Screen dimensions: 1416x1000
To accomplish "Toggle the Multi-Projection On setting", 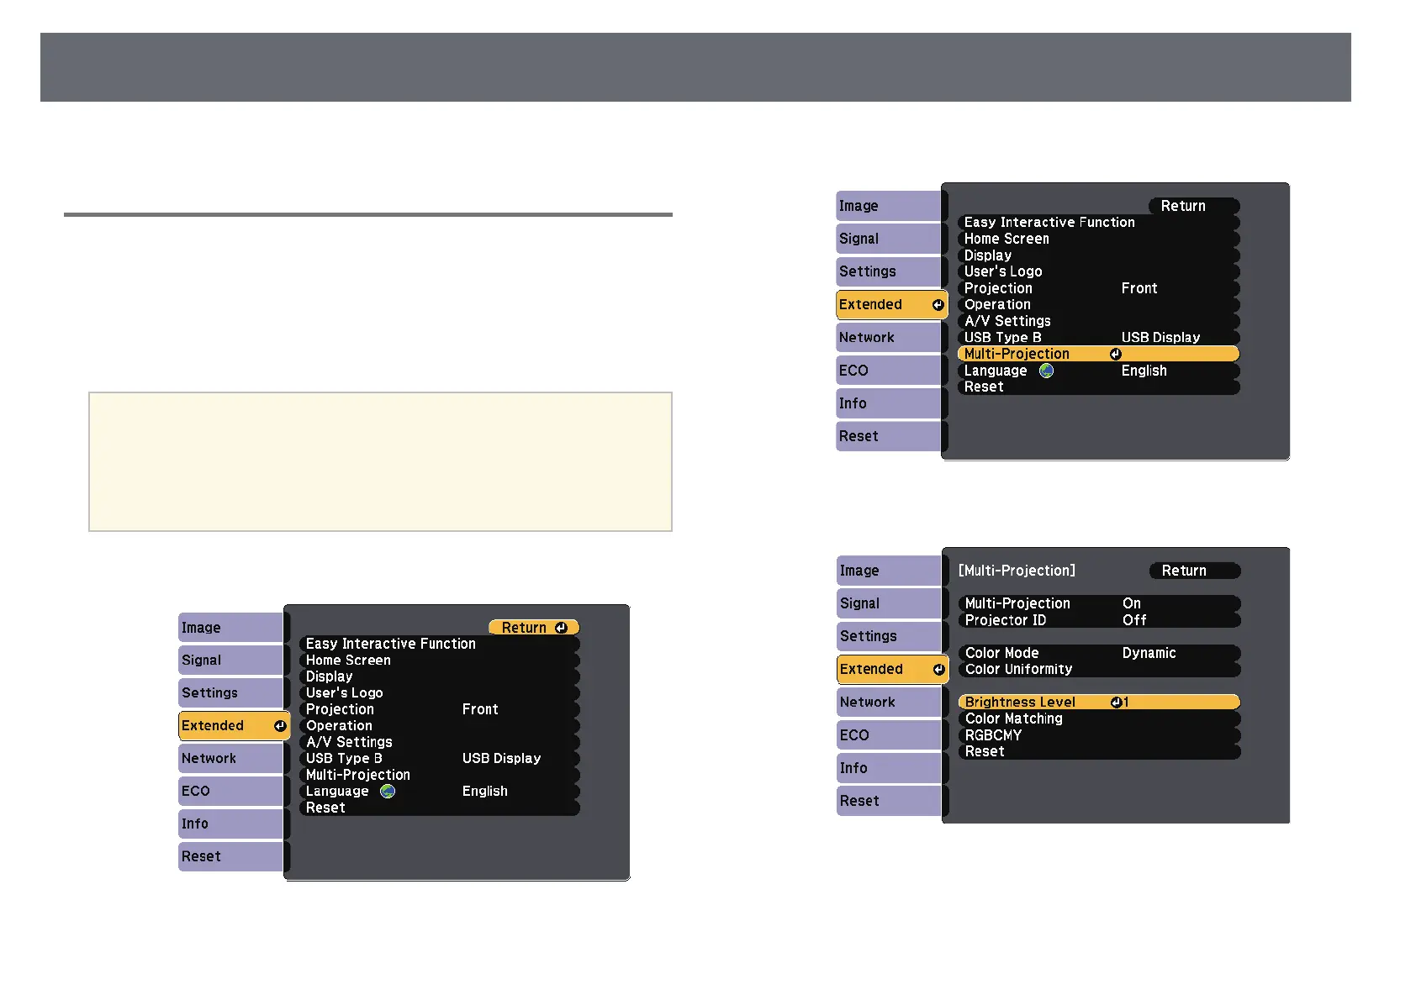I will point(1098,603).
